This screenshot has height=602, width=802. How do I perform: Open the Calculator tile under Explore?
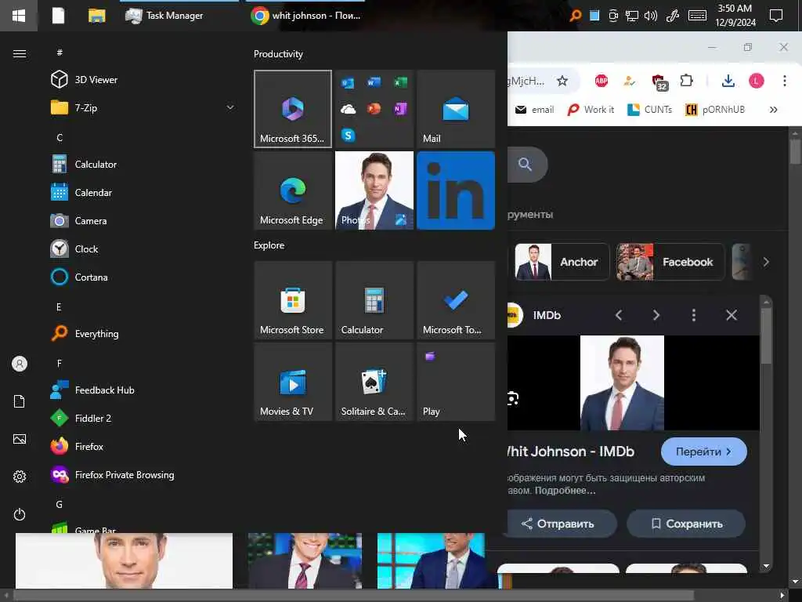point(374,300)
